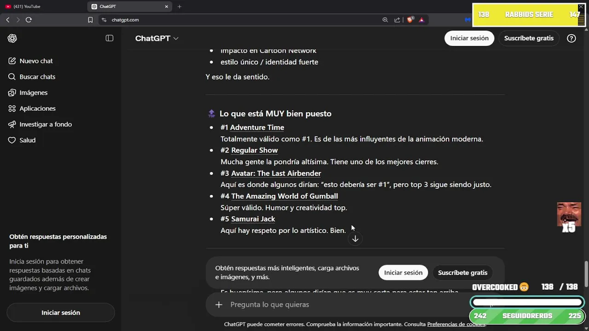Open the Salud section
The width and height of the screenshot is (589, 331).
27,140
